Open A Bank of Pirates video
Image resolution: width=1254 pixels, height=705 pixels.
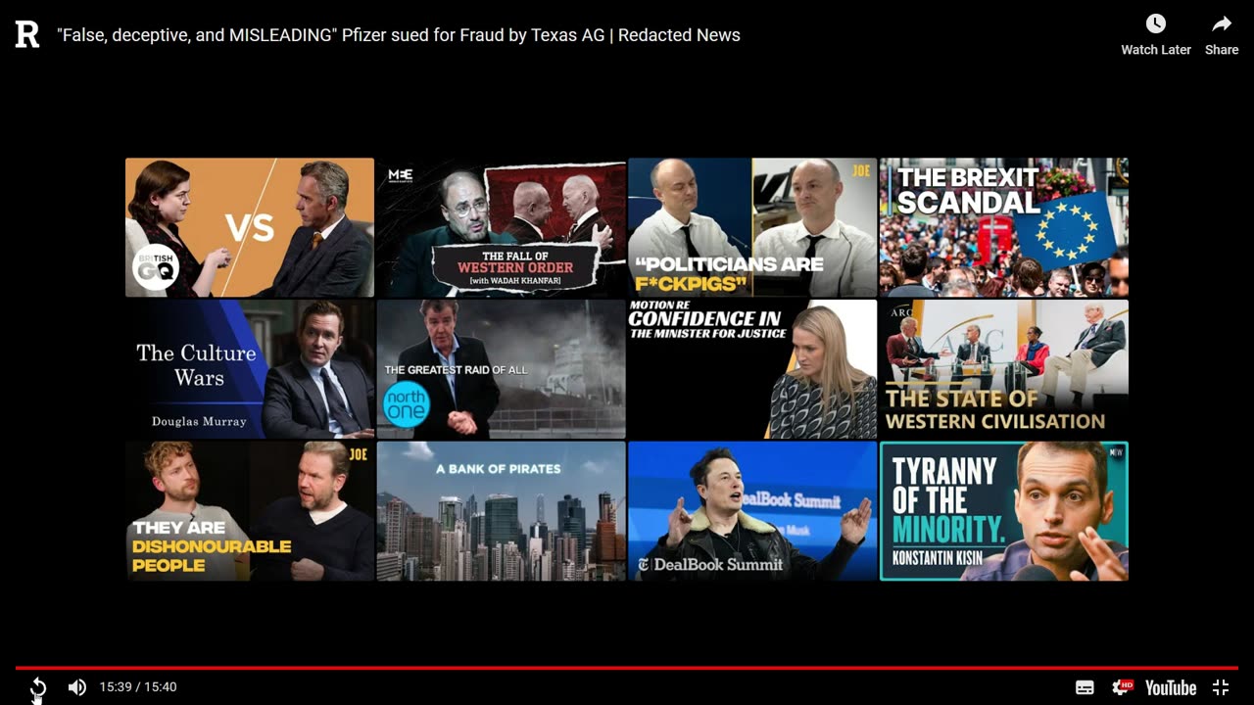(x=501, y=511)
